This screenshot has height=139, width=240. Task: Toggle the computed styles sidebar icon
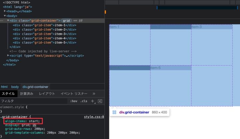coord(100,101)
